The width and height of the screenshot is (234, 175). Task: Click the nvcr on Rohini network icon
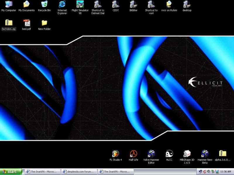coord(169,4)
